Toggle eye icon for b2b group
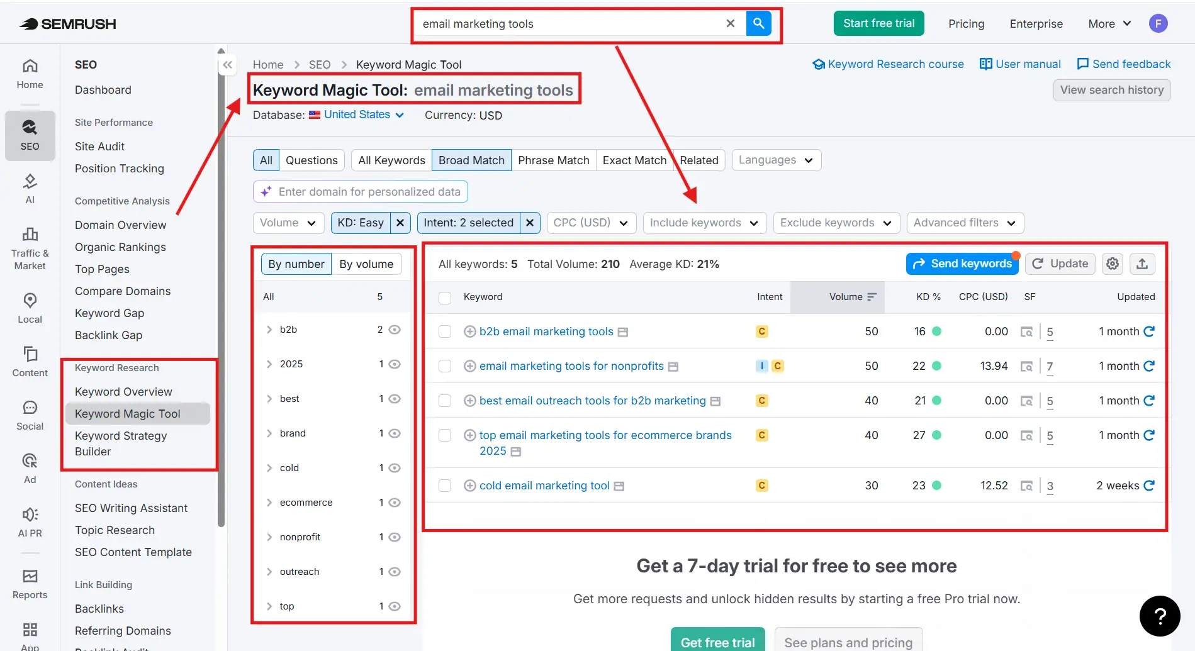 pos(395,330)
